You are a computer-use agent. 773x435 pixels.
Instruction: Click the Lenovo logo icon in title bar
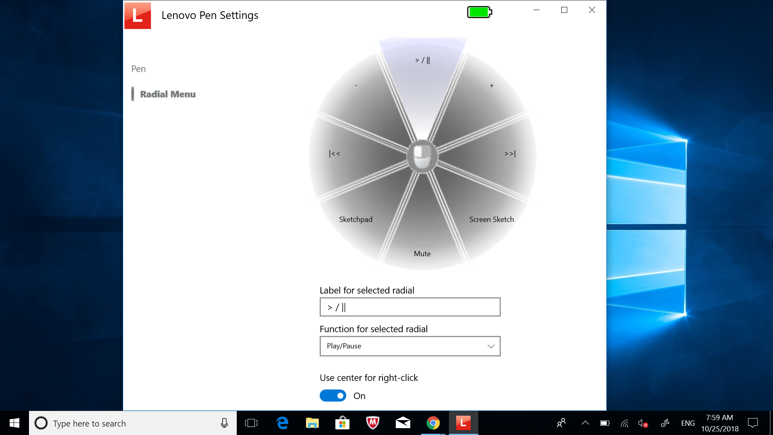[138, 15]
